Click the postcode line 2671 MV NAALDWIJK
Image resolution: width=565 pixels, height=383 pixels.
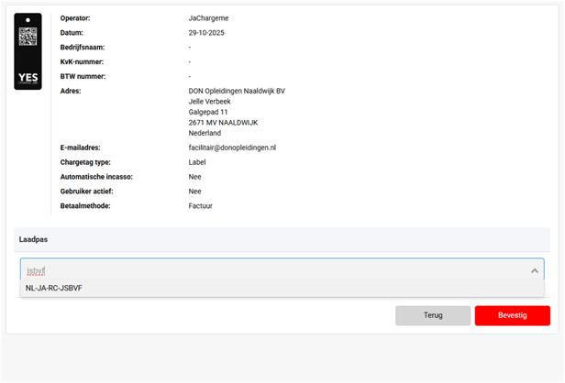pos(223,123)
